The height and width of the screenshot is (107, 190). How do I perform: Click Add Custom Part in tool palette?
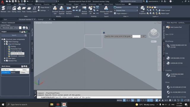[x=174, y=27]
